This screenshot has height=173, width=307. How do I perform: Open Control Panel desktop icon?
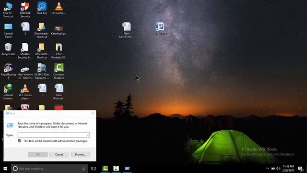coord(8,30)
